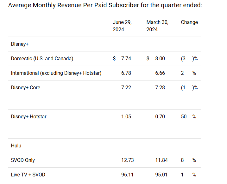Viewport: 227px width, 184px height.
Task: Click the 50 percent change value
Action: (184, 116)
